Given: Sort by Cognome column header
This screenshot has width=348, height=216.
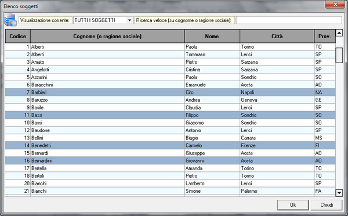Looking at the screenshot, I should [107, 36].
